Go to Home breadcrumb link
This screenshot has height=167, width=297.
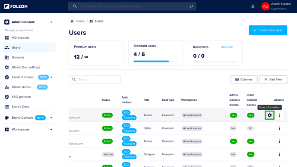click(x=80, y=21)
